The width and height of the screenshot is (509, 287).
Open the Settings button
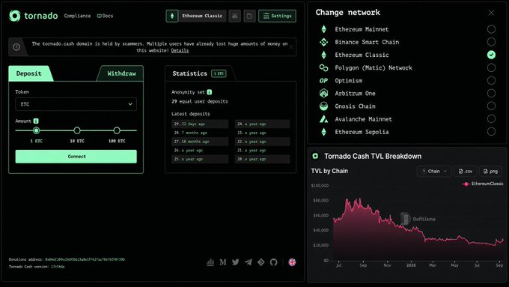coord(277,16)
